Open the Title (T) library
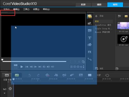129x97 pixels. (x=90, y=38)
